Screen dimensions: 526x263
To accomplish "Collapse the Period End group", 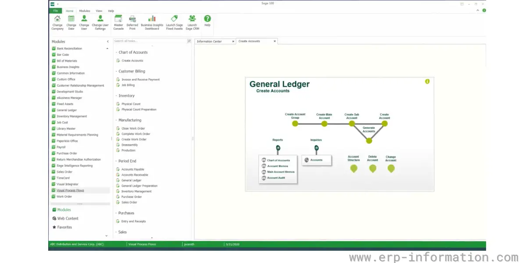I will point(117,161).
